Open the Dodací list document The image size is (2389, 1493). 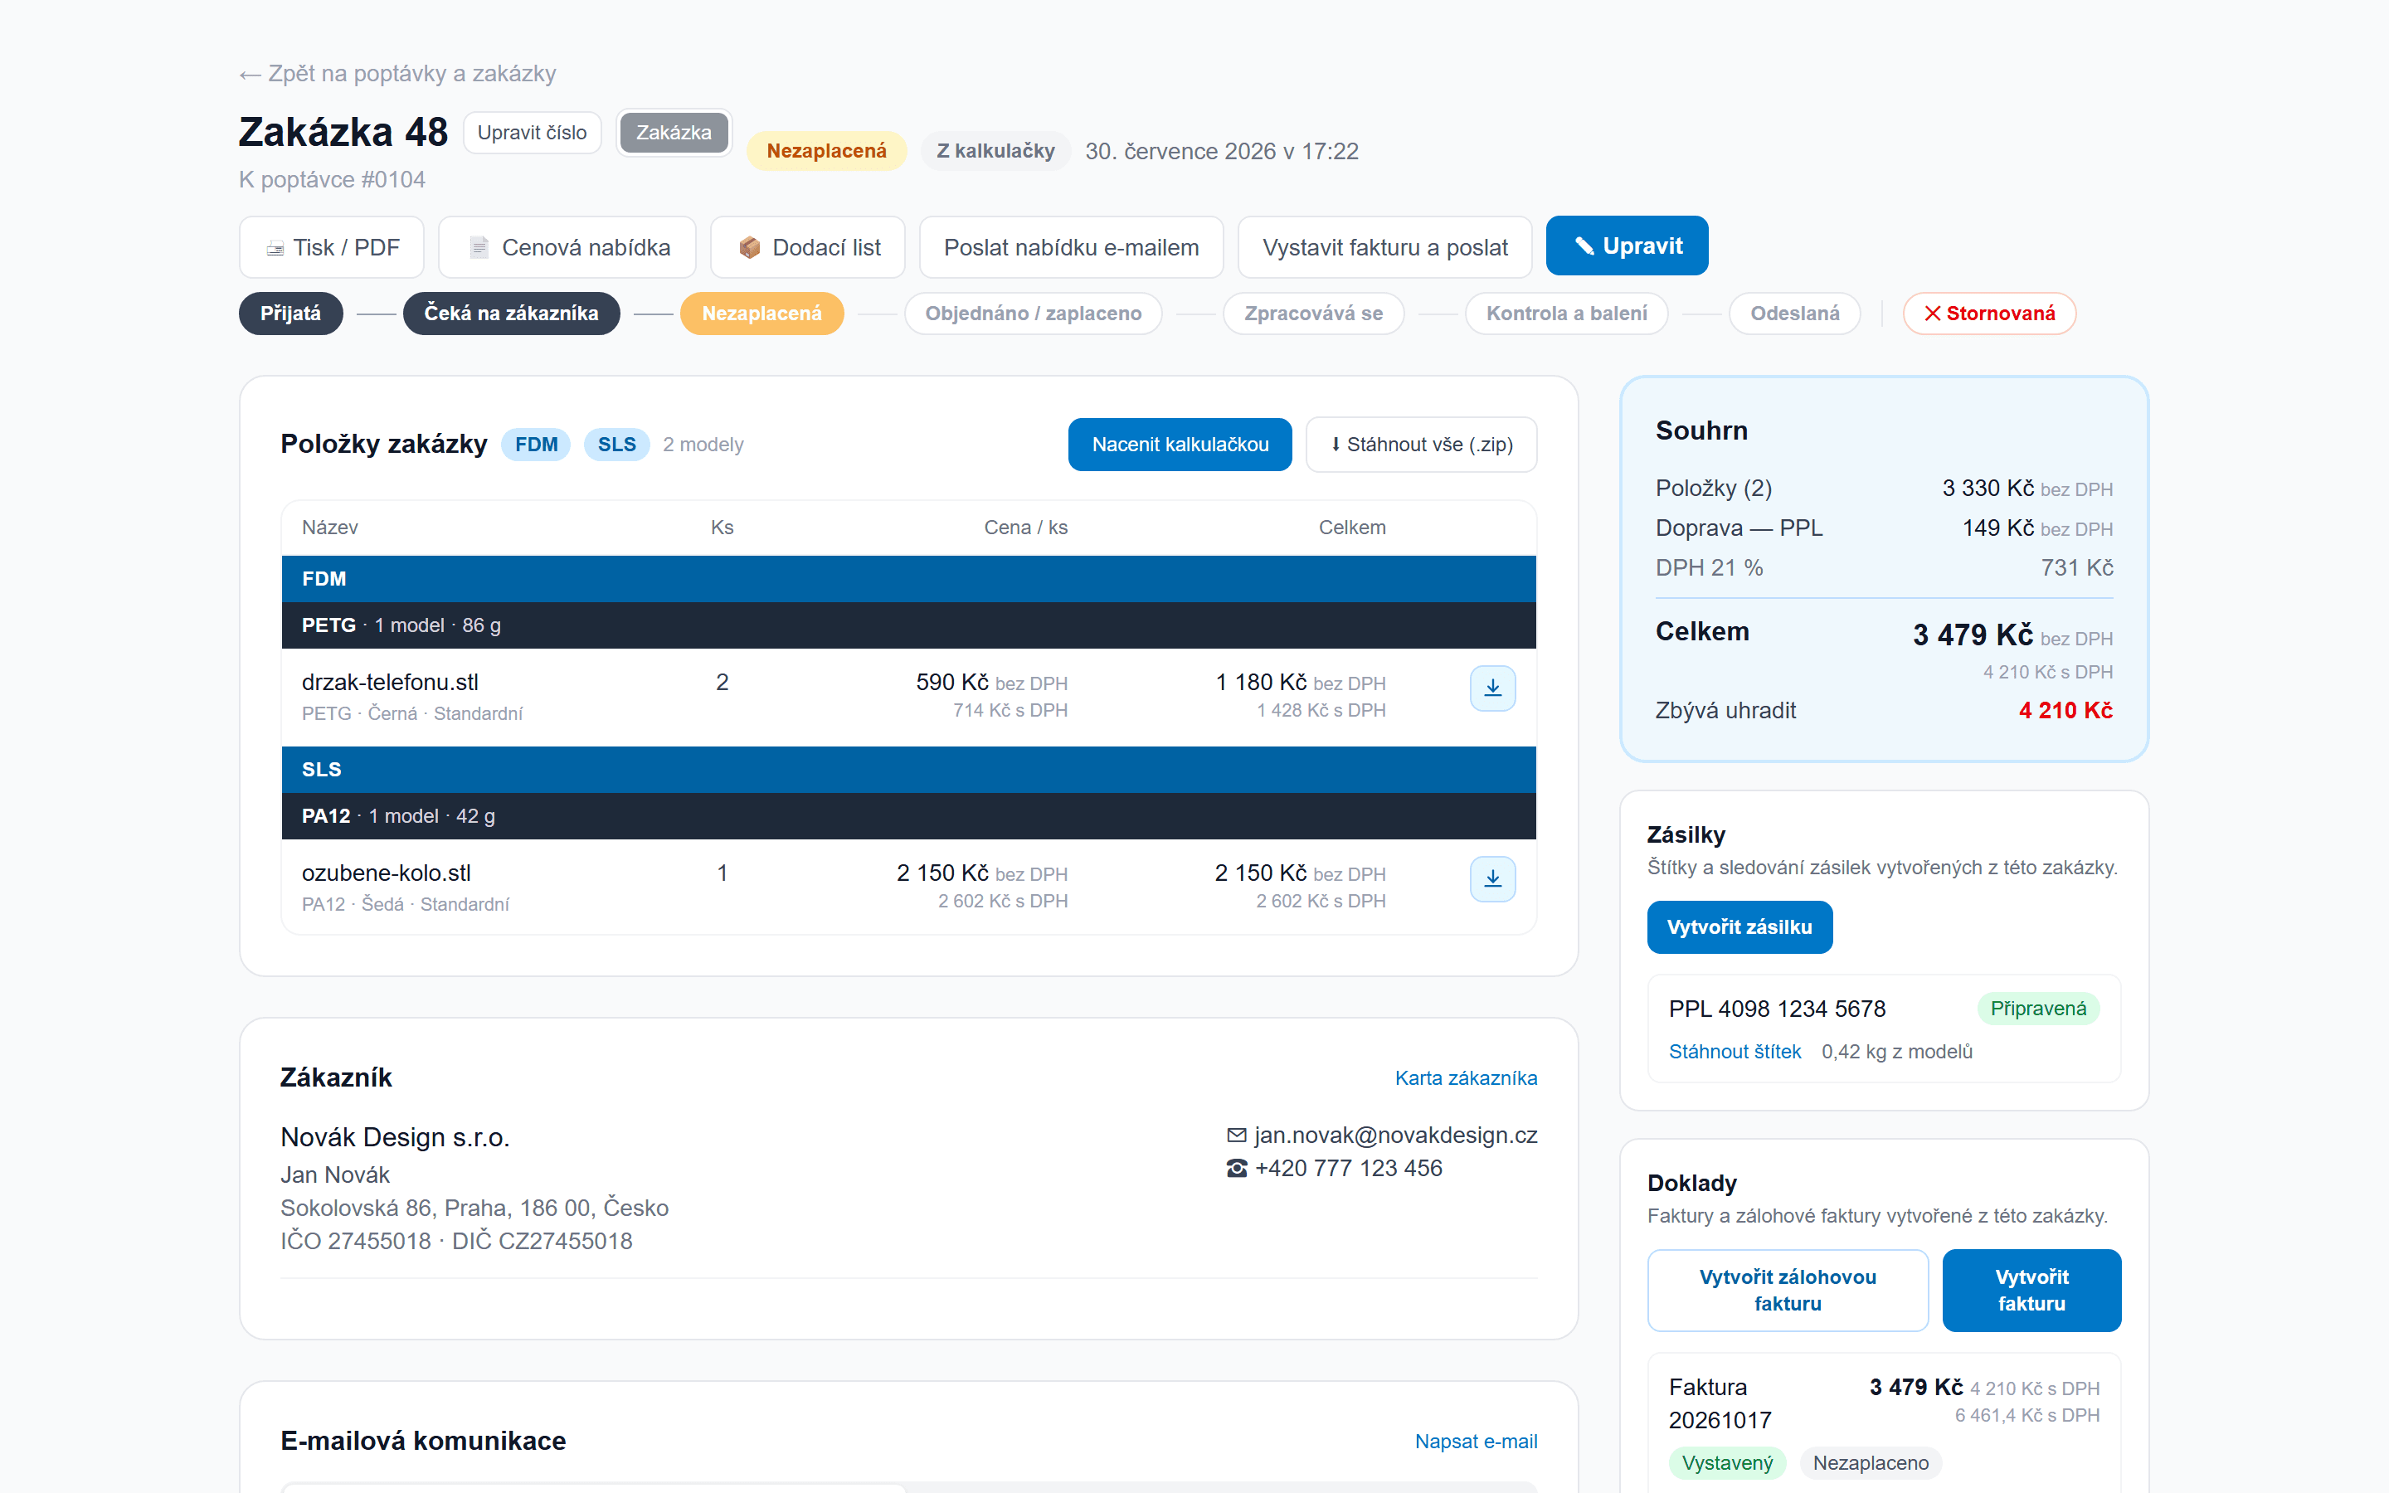pyautogui.click(x=807, y=247)
